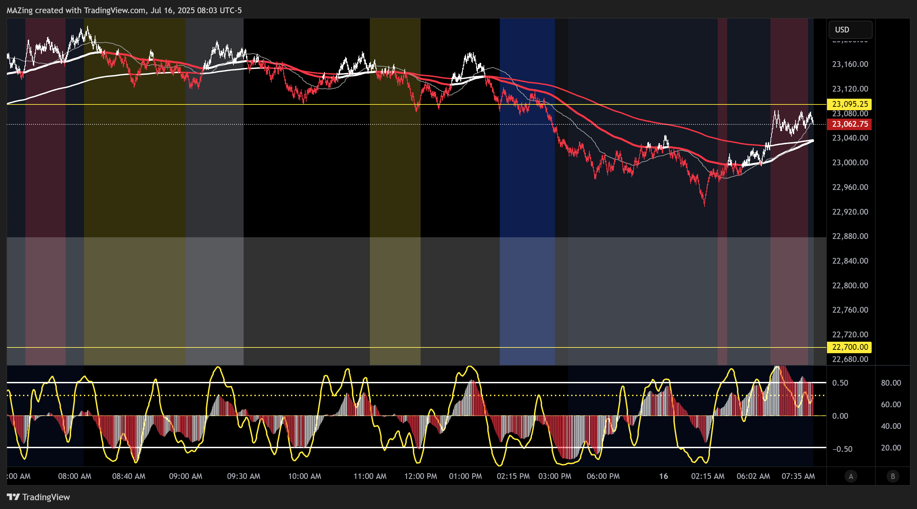Click the 22,920.00 price axis label
The image size is (917, 509).
point(850,212)
